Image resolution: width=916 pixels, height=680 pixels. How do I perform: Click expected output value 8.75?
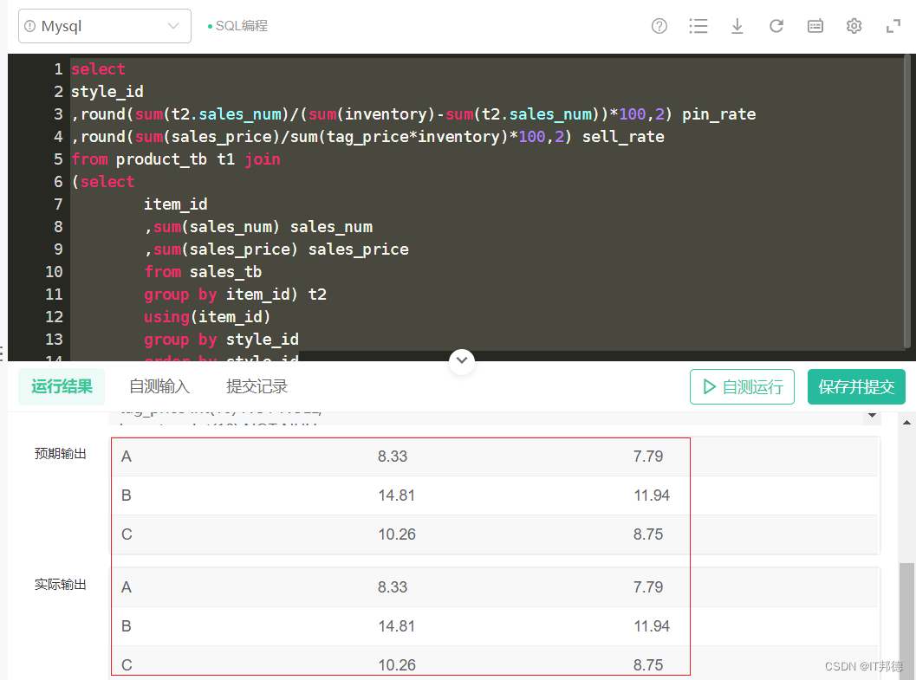648,534
